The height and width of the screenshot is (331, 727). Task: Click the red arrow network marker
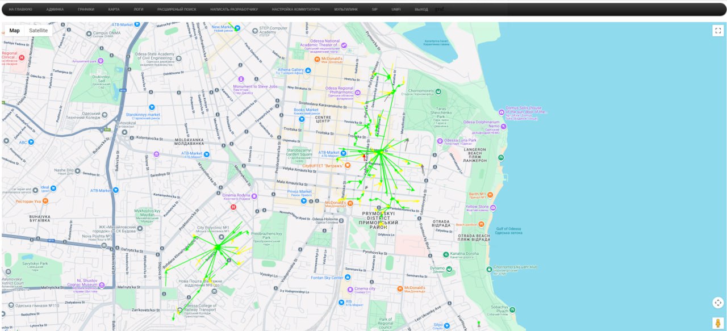tap(364, 158)
